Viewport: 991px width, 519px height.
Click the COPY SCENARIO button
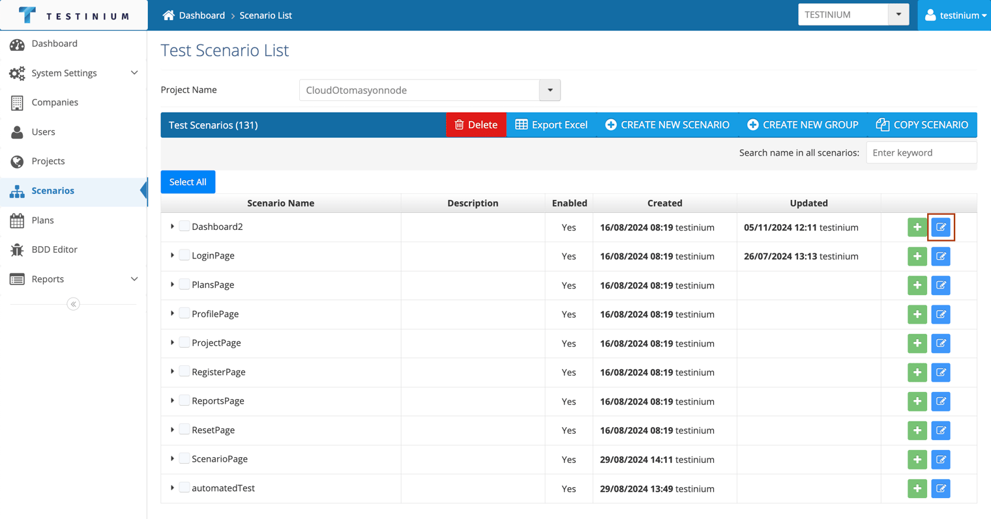coord(922,124)
